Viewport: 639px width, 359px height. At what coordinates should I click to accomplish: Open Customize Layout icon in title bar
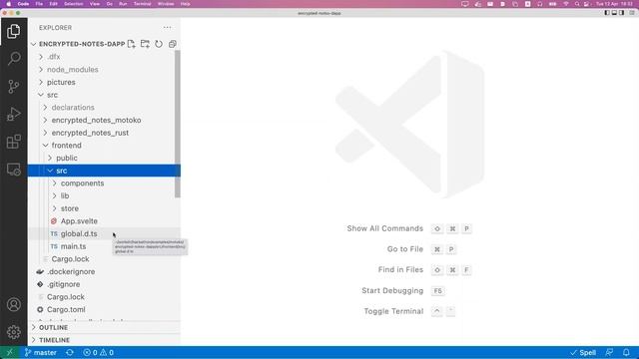632,13
